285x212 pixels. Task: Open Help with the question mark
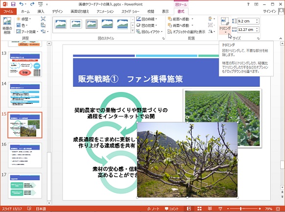[248, 4]
